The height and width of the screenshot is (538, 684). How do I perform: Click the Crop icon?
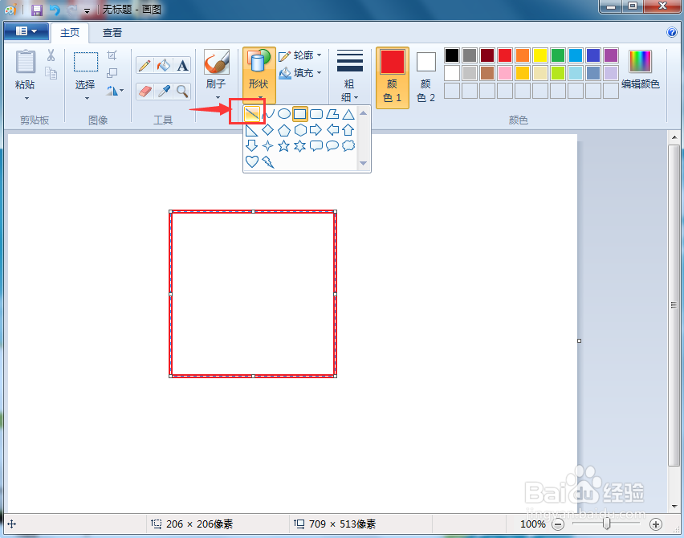click(x=112, y=55)
